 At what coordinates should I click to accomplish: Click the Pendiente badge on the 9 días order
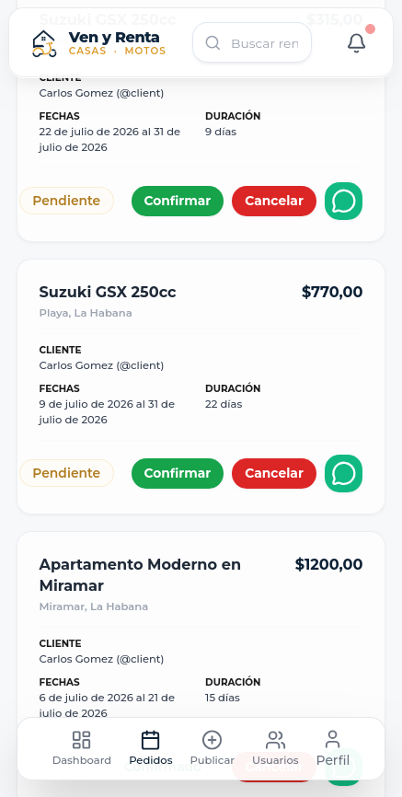pyautogui.click(x=66, y=201)
